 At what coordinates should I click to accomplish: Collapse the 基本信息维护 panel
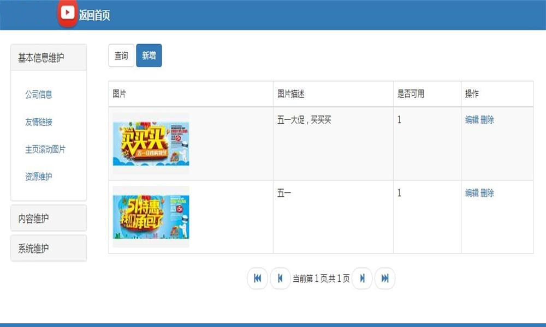point(49,57)
